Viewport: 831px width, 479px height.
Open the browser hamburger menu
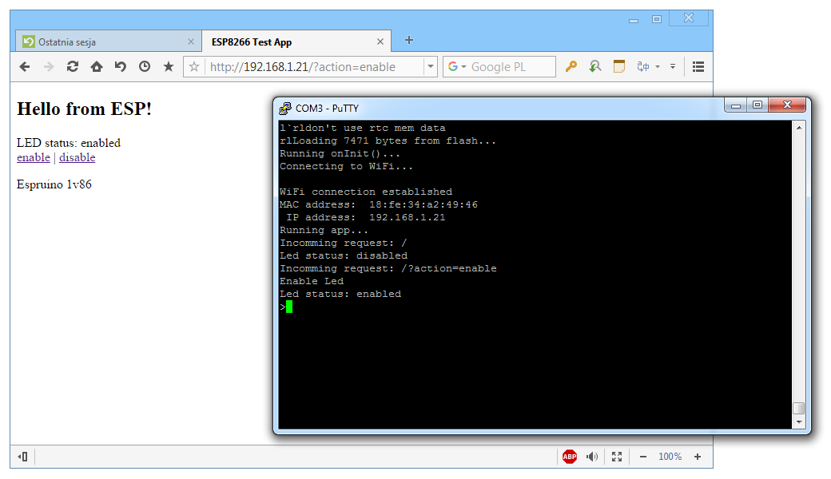pyautogui.click(x=698, y=67)
